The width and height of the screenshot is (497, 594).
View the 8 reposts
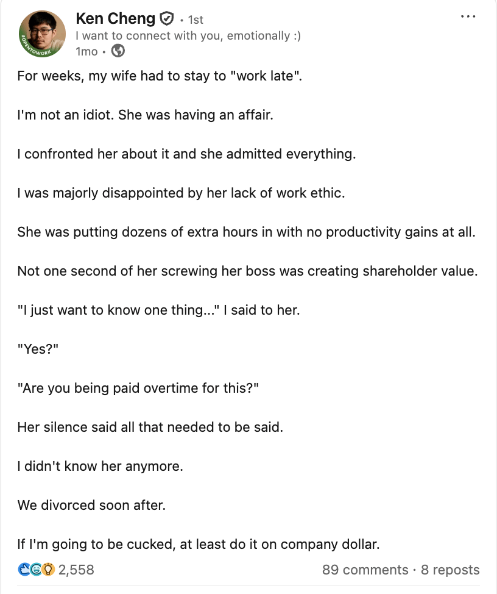450,570
